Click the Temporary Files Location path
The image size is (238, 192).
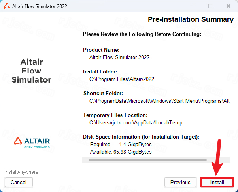click(136, 122)
